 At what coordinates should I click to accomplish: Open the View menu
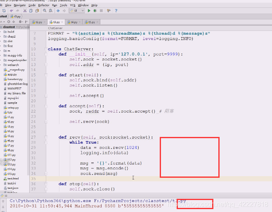click(8, 5)
